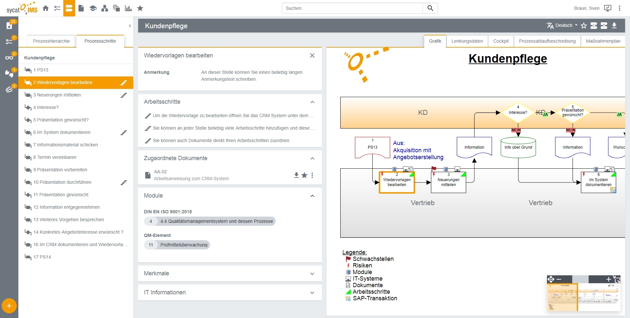This screenshot has width=630, height=318.
Task: Open the Lenkungsdaten tab
Action: (x=467, y=41)
